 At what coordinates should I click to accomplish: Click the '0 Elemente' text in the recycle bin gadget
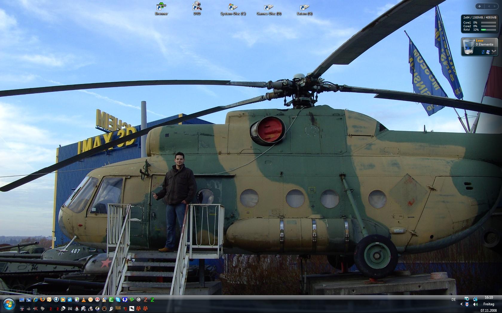tap(485, 44)
